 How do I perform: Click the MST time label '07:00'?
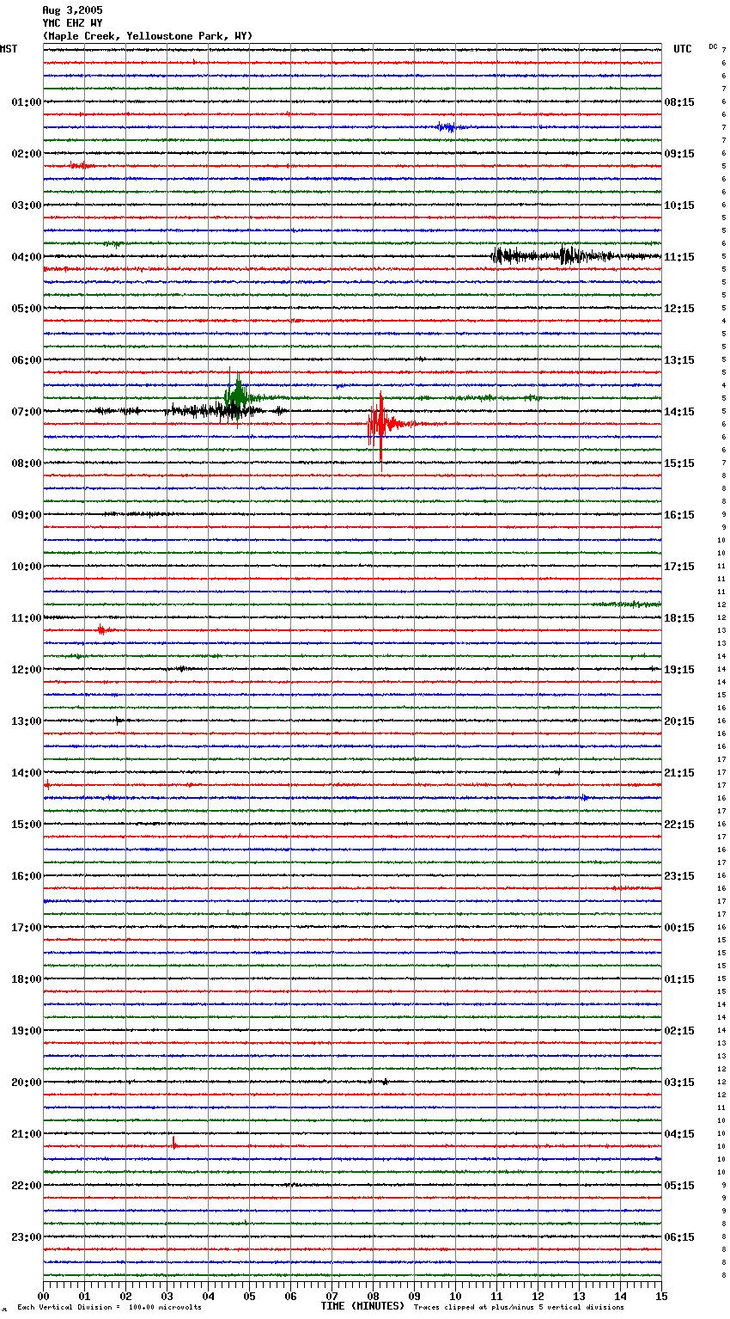tap(27, 412)
